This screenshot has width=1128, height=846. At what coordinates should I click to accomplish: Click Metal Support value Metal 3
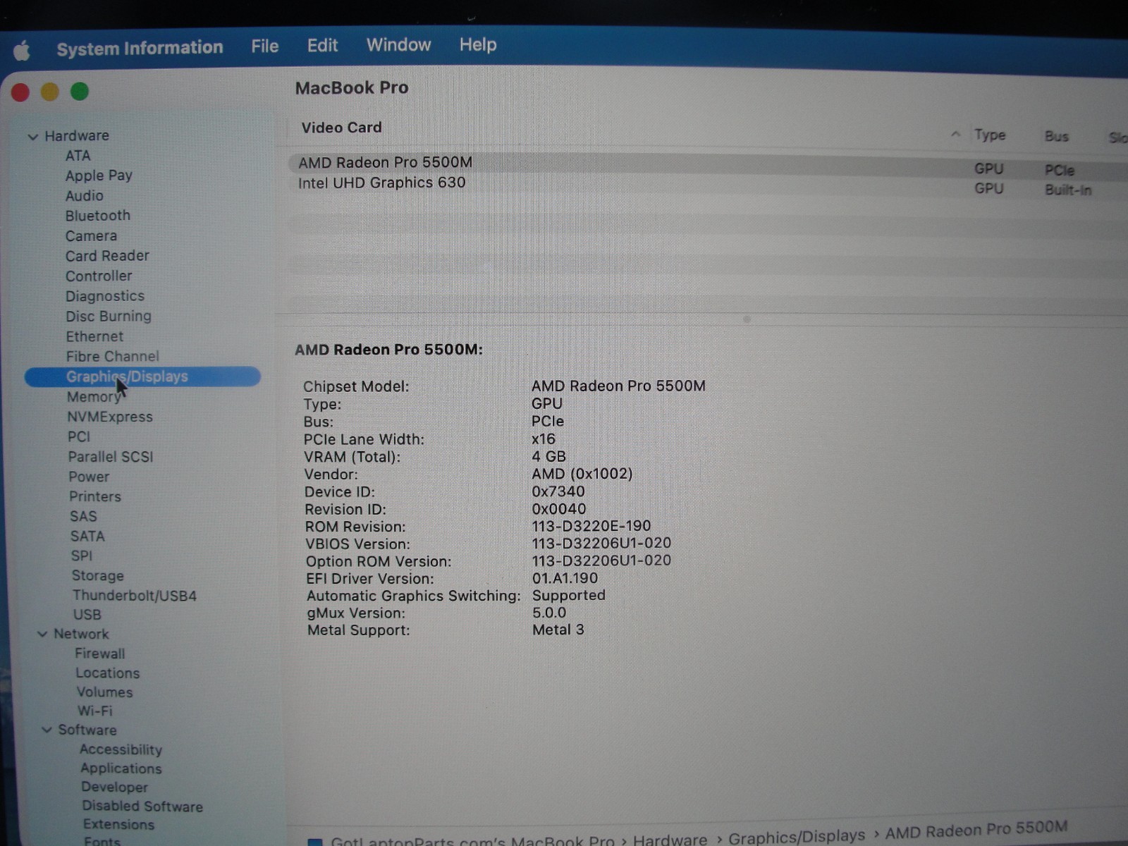(x=558, y=630)
